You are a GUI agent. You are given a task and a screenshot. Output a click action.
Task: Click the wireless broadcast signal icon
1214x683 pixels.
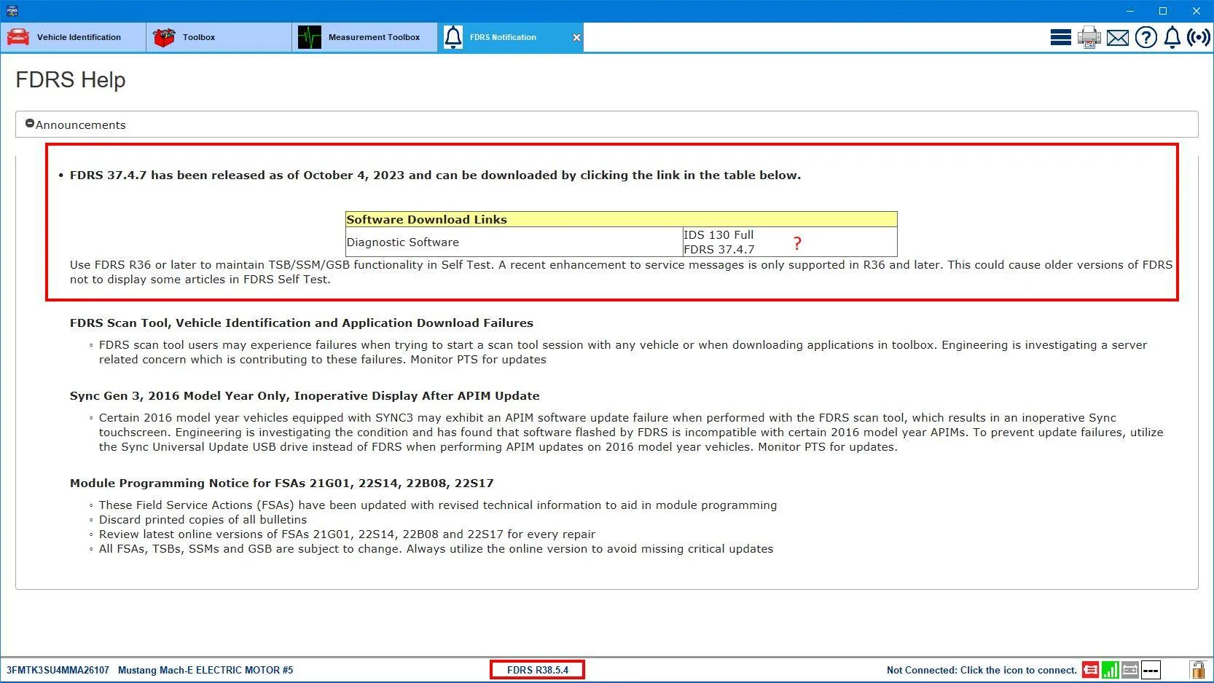coord(1199,37)
